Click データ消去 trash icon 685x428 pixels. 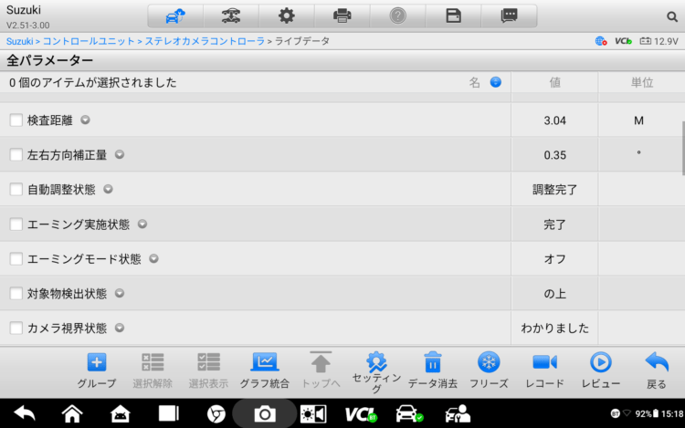click(x=433, y=370)
